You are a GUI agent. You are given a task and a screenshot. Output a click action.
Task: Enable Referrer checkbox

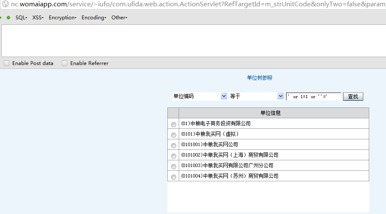tap(64, 63)
